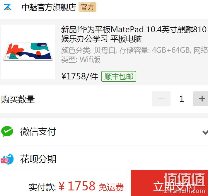The height and width of the screenshot is (196, 208).
Task: Click the 官方 official badge
Action: click(87, 7)
